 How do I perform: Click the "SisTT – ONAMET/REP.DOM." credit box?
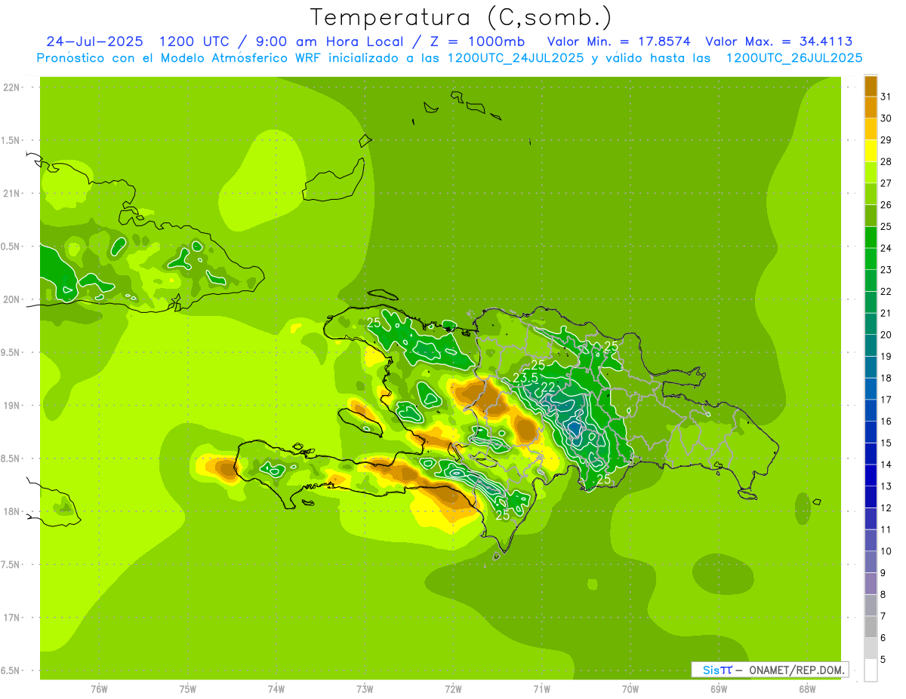click(769, 670)
